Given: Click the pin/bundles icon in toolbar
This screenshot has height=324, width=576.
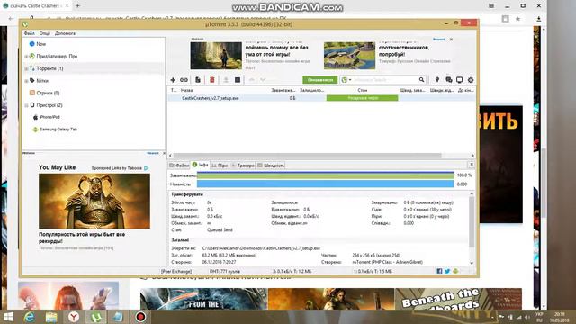Looking at the screenshot, I should (437, 80).
